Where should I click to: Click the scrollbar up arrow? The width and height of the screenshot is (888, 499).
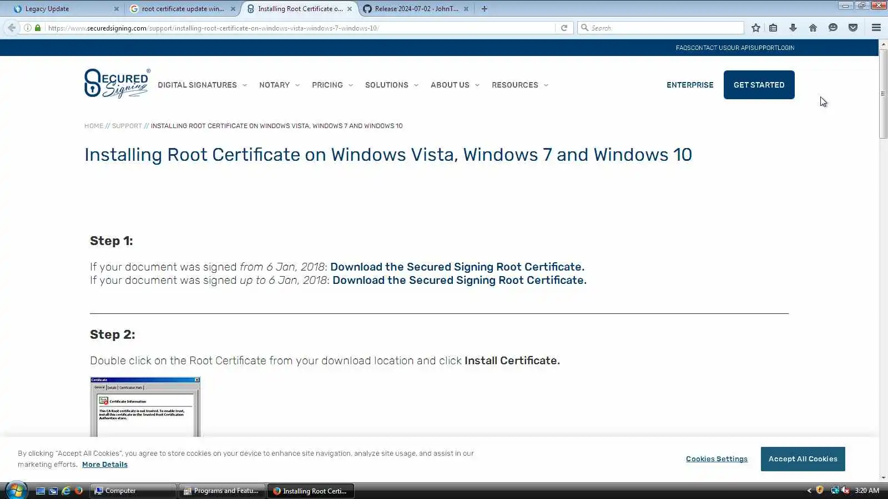coord(883,44)
